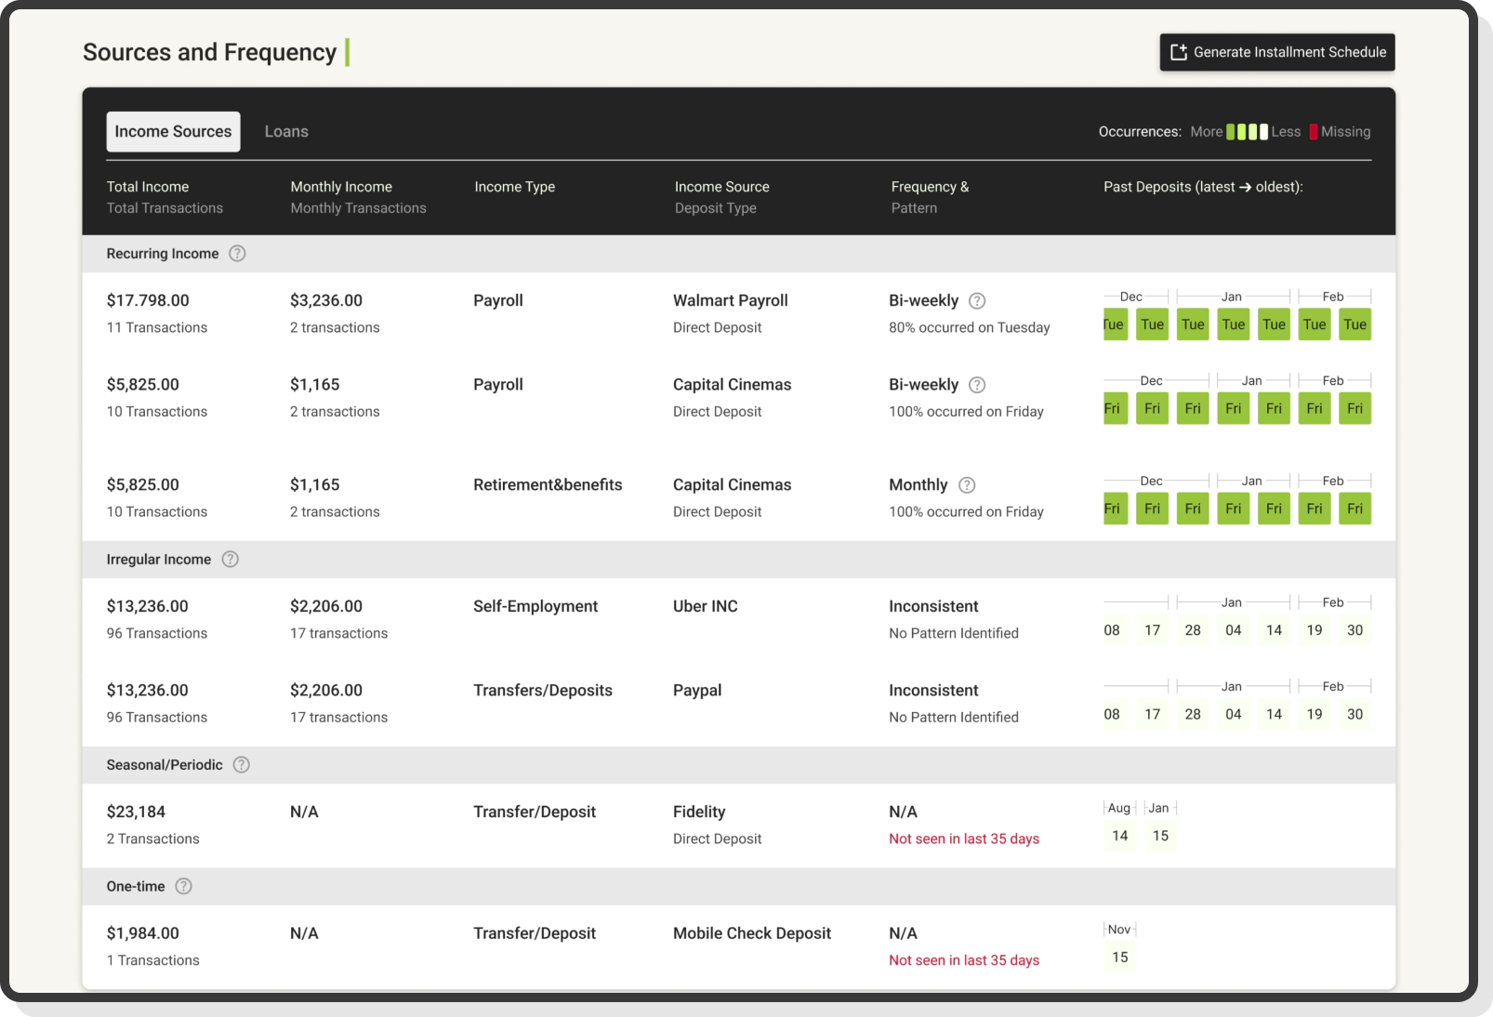Switch to the Loans tab
1493x1017 pixels.
[286, 132]
